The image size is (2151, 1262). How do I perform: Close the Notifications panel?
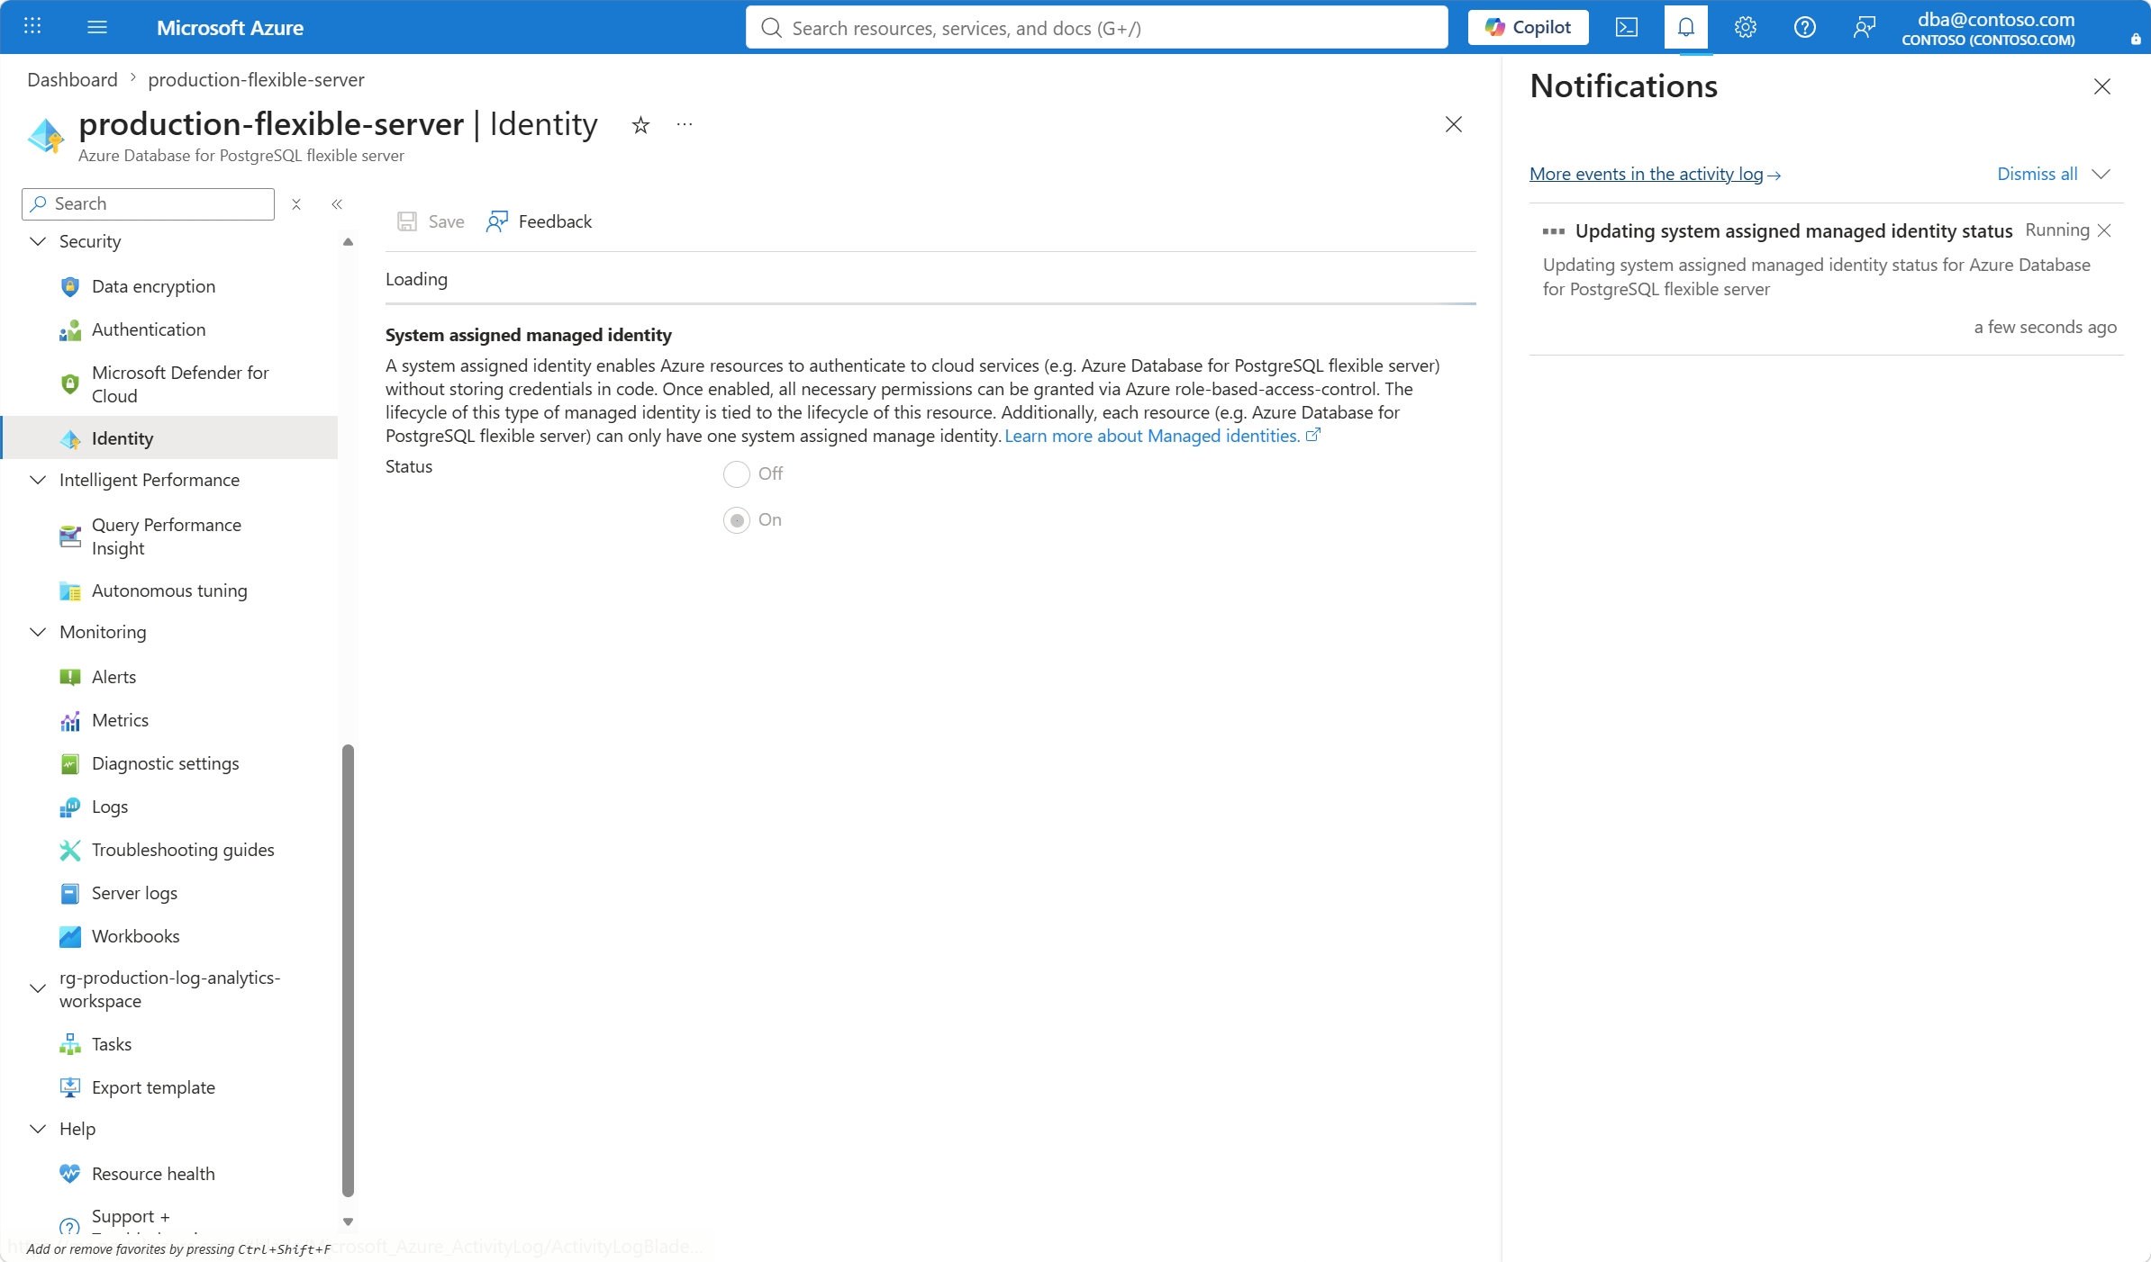click(x=2102, y=86)
